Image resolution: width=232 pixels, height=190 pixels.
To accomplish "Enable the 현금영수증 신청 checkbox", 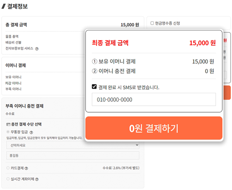I will [152, 23].
